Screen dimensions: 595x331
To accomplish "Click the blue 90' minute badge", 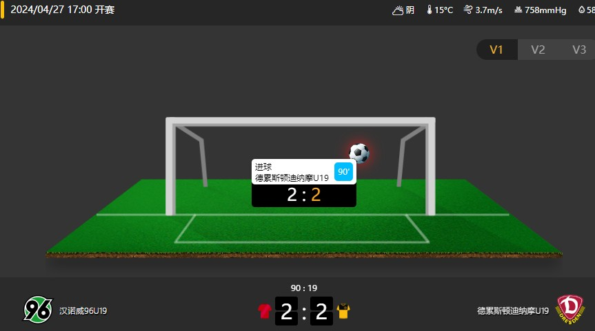I will pos(343,171).
